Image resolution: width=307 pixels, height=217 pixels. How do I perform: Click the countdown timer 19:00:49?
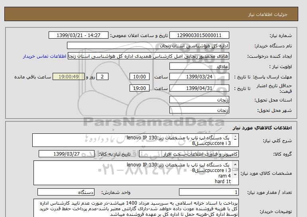pos(69,76)
